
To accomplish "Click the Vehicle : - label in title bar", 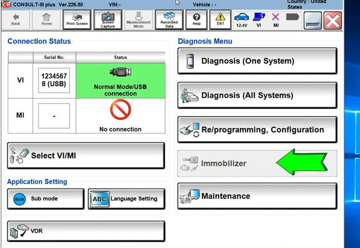I will pos(204,4).
